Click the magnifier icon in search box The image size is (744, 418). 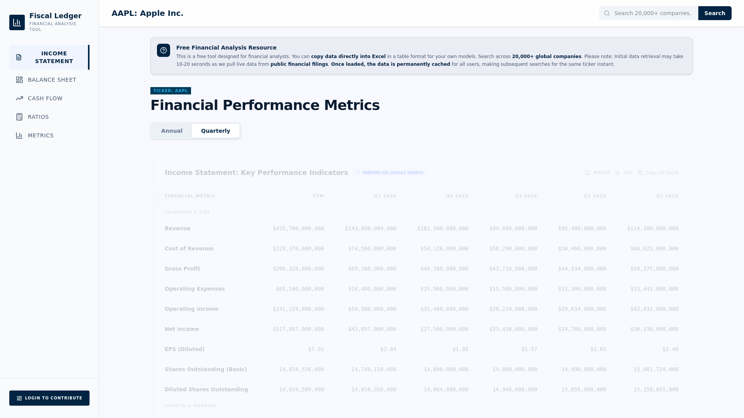607,13
